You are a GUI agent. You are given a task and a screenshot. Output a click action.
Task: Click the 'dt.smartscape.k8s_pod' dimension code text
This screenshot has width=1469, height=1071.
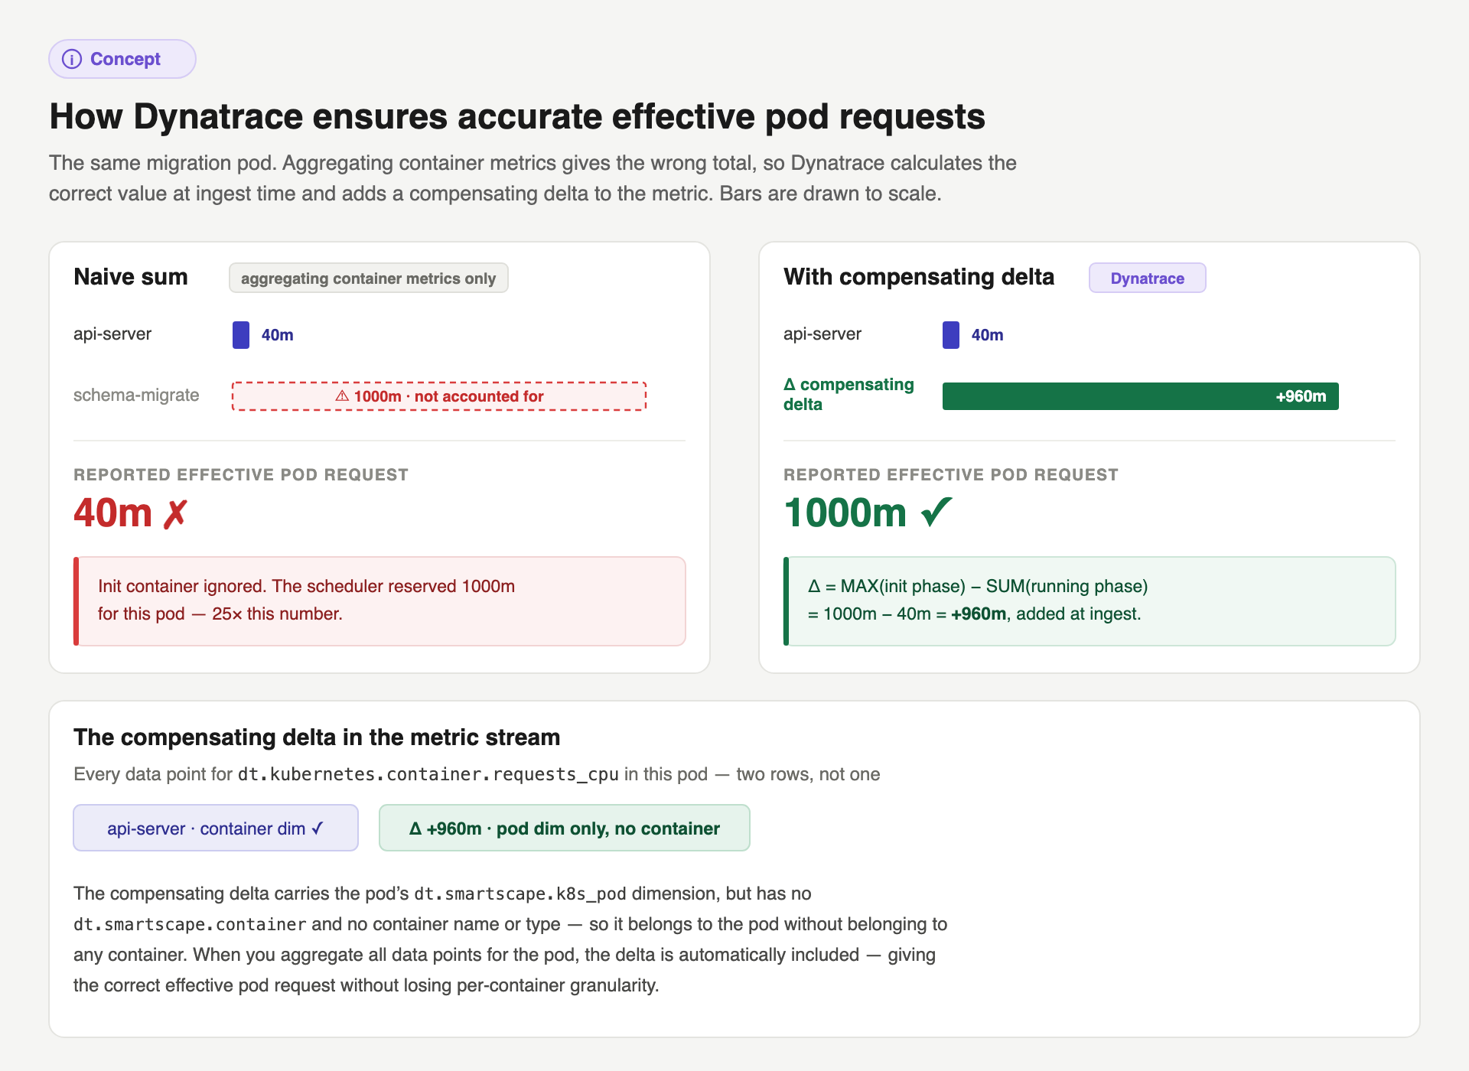pyautogui.click(x=520, y=894)
